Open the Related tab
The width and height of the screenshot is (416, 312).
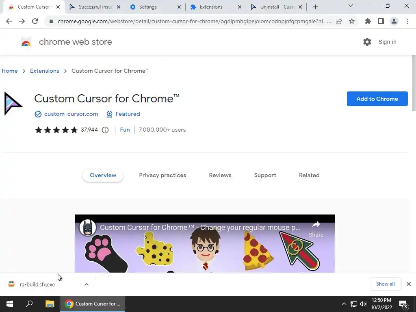(309, 175)
